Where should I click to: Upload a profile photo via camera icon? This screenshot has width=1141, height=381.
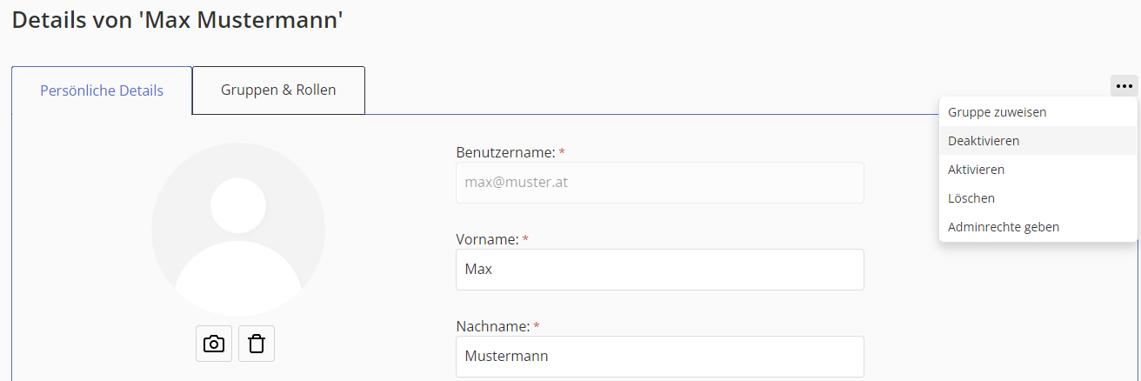pos(214,344)
